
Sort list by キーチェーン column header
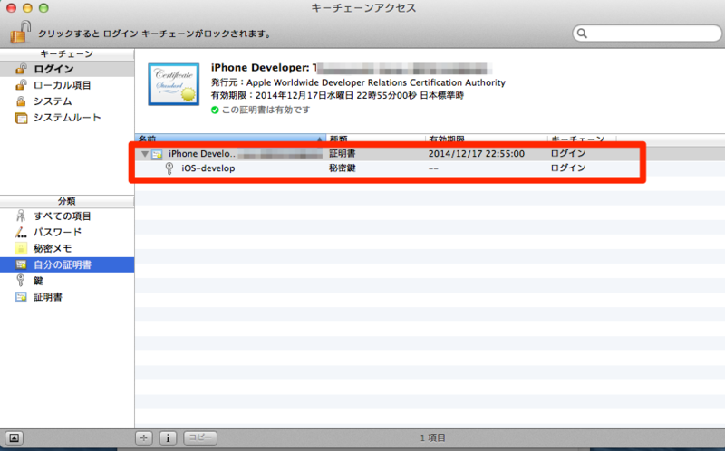[x=582, y=139]
